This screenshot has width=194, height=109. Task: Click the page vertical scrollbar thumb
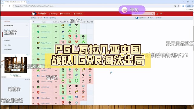(x=193, y=38)
